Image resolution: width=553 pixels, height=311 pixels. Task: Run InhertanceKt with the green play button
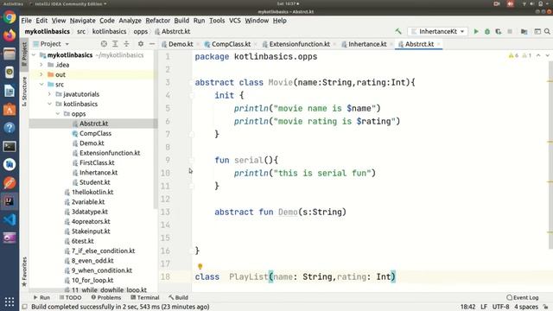(476, 31)
